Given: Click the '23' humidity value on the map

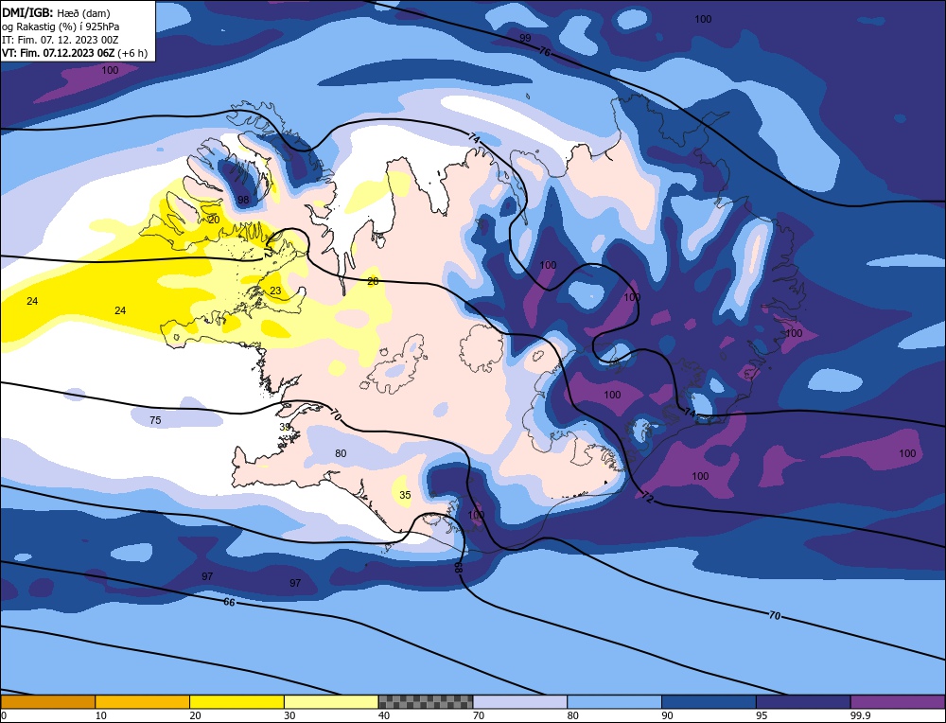Looking at the screenshot, I should coord(275,291).
